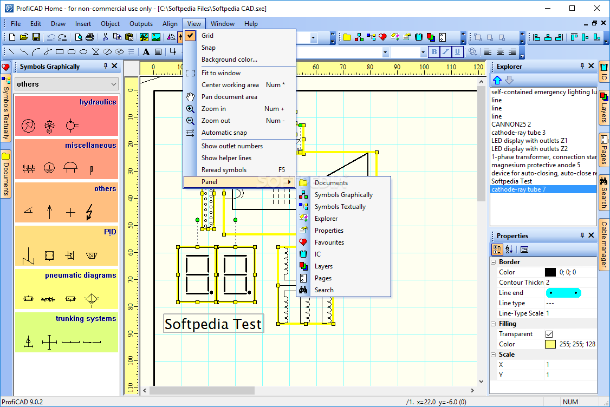Expand the Panel submenu entry

239,182
